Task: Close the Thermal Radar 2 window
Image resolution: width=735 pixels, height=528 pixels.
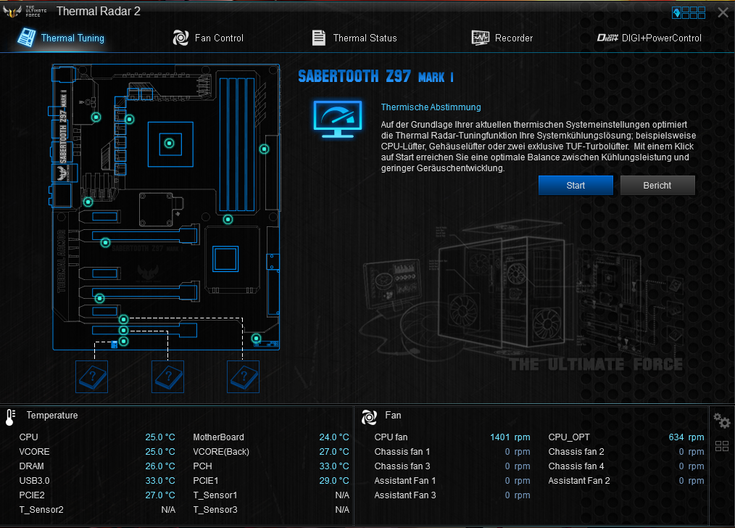Action: 723,12
